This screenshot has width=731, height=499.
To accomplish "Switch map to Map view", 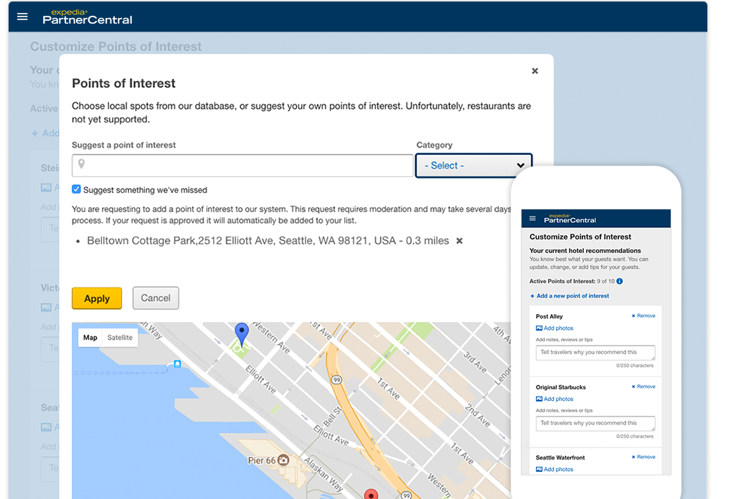I will (x=90, y=337).
